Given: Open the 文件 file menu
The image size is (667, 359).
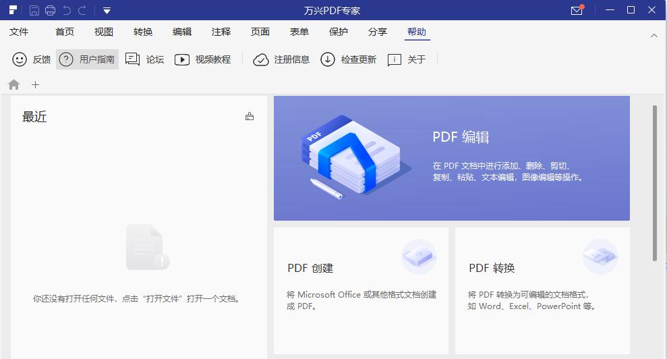Looking at the screenshot, I should click(19, 32).
